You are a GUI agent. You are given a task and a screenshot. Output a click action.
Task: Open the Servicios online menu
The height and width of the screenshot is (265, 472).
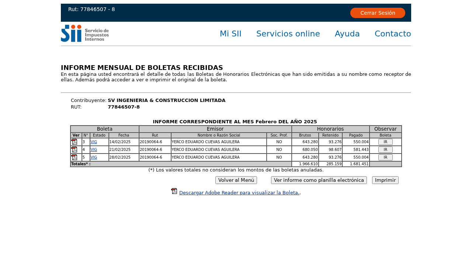coord(288,34)
